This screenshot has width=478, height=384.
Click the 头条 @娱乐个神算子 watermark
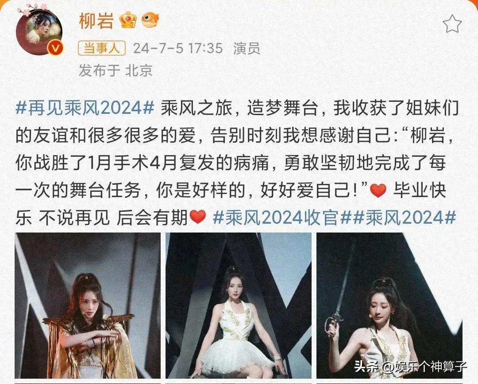click(410, 366)
